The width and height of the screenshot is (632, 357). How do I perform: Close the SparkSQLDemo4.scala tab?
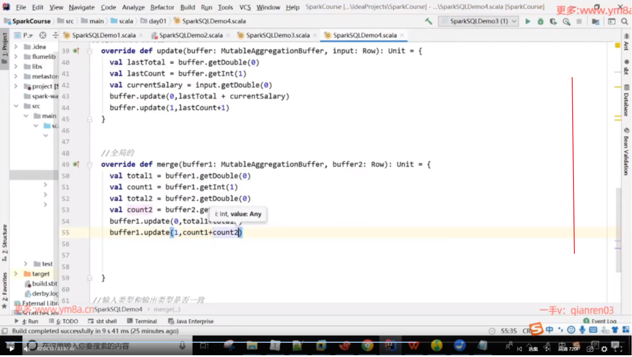click(x=402, y=35)
